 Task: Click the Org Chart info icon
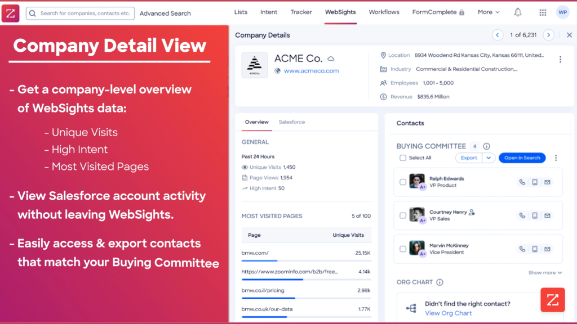(440, 282)
